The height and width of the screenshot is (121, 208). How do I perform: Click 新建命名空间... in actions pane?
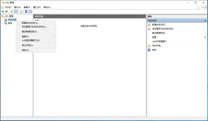pos(159,25)
